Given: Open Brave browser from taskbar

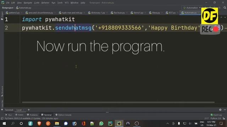Looking at the screenshot, I should 39,123.
